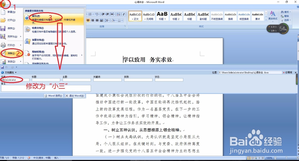This screenshot has height=161, width=299.
Task: Click the save icon in quick access toolbar
Action: [2, 67]
